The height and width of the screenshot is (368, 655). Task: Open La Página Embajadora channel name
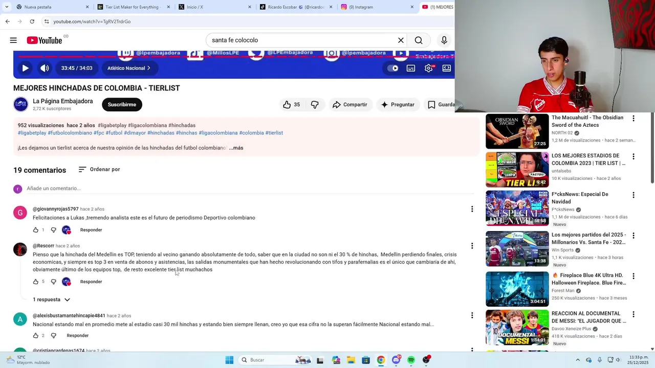tap(63, 101)
